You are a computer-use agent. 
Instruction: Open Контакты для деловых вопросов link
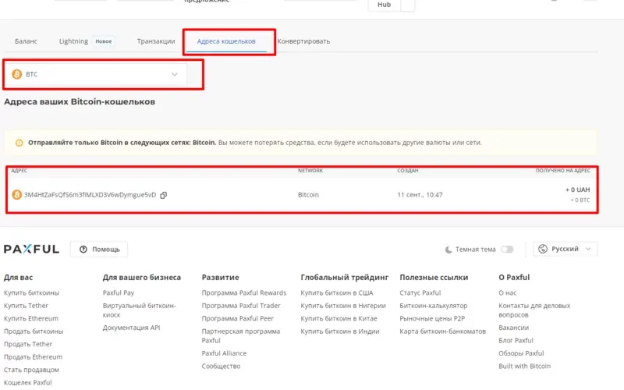pos(534,310)
